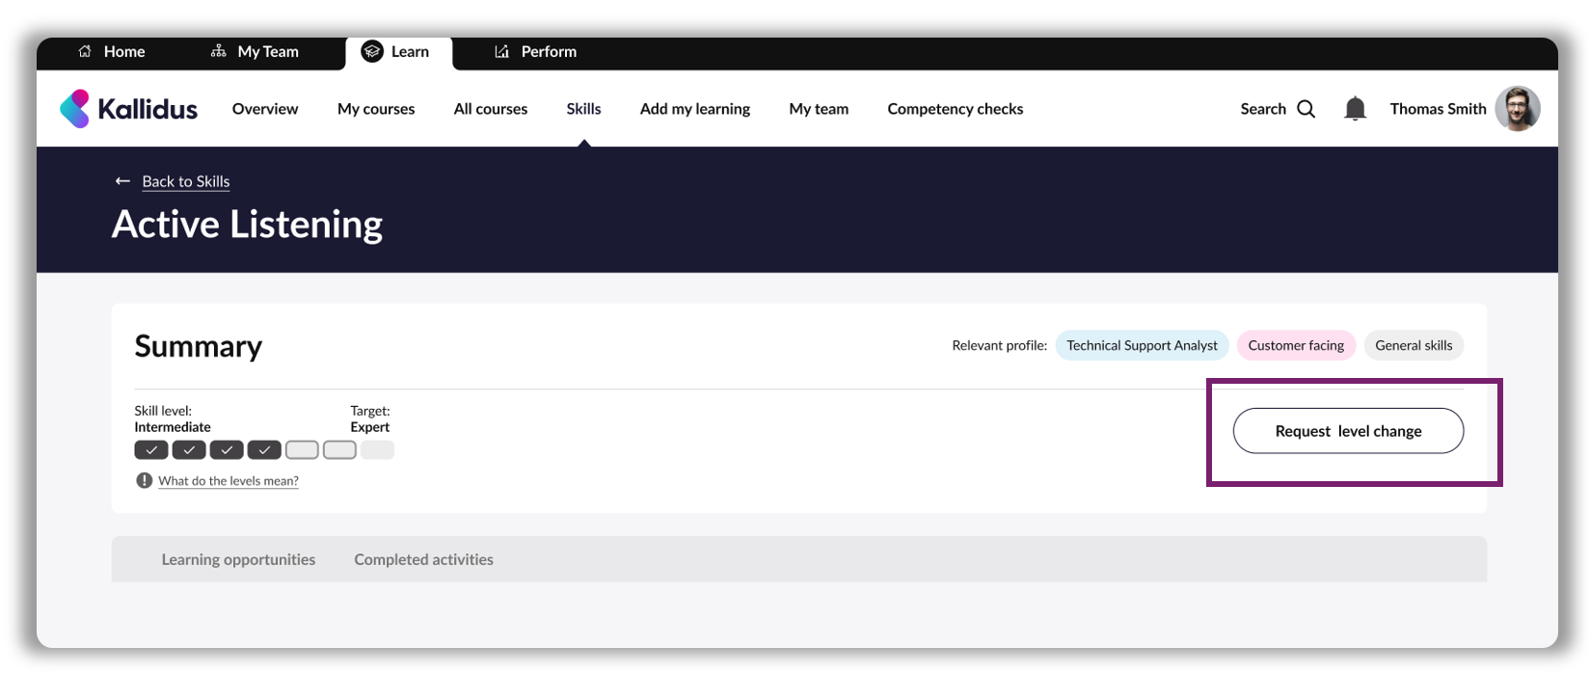This screenshot has height=674, width=1589.
Task: Click the first unchecked skill level box
Action: pyautogui.click(x=302, y=450)
